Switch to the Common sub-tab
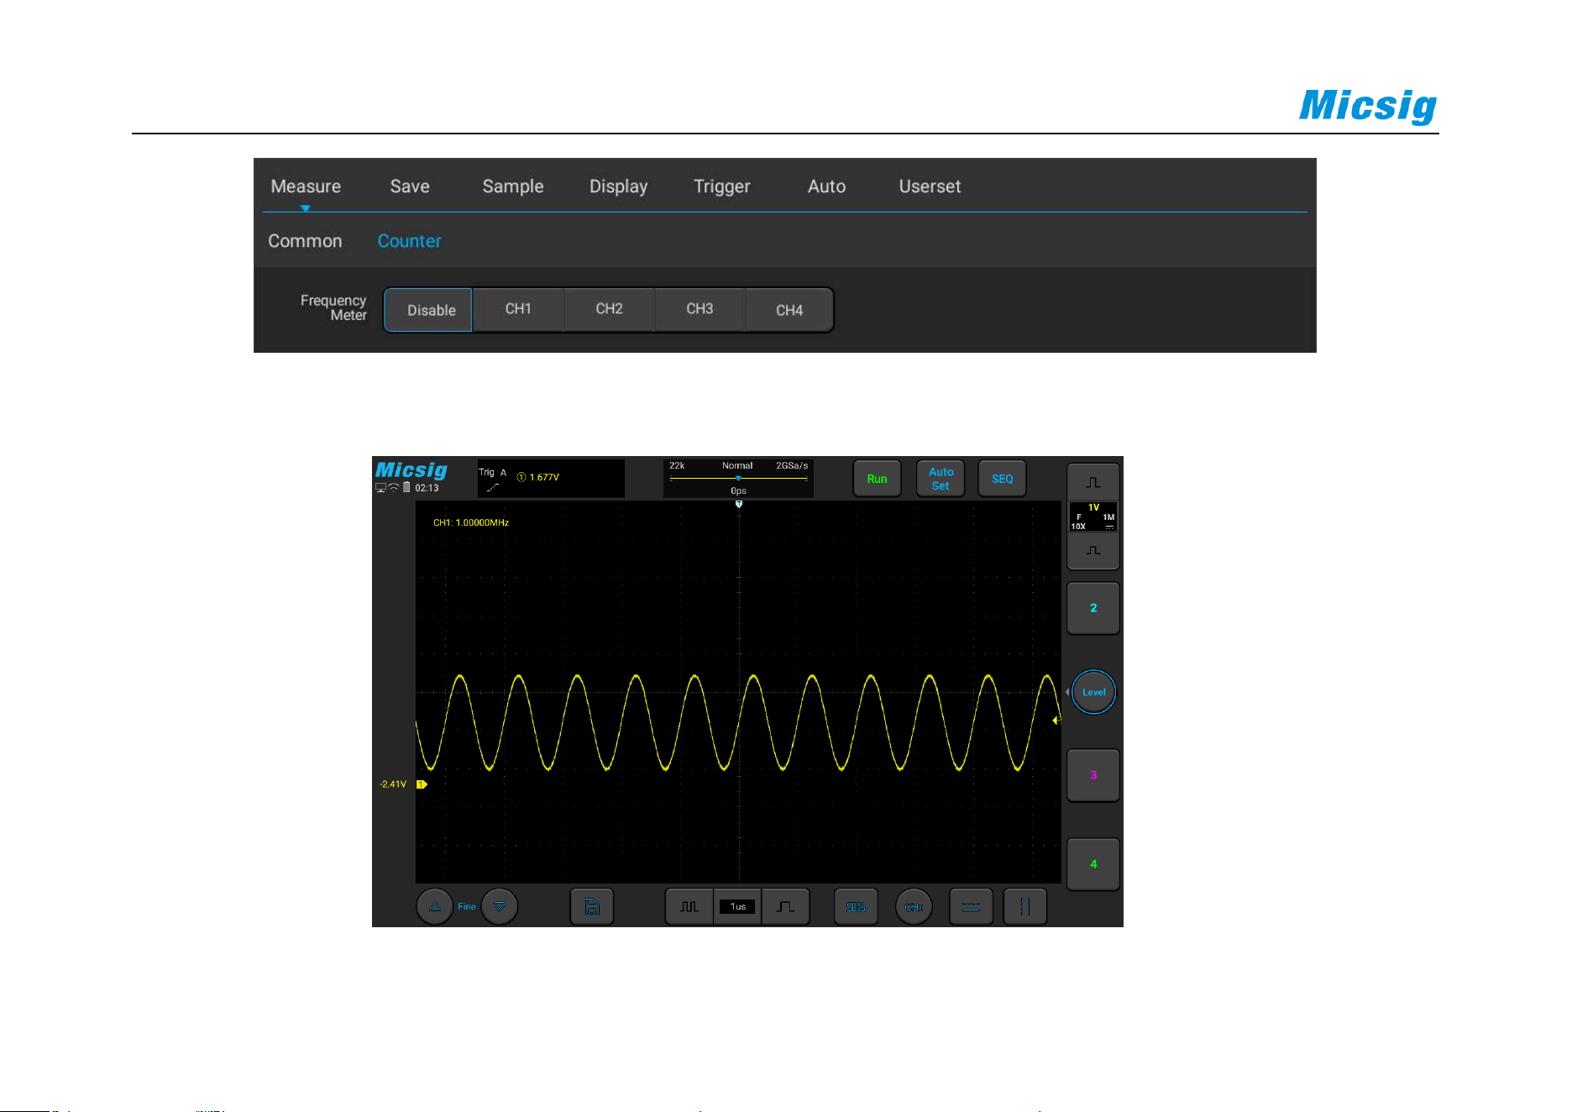This screenshot has height=1112, width=1572. point(305,241)
